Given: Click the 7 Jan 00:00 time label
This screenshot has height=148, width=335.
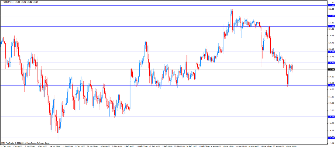Looking at the screenshot, I should [x=30, y=146].
